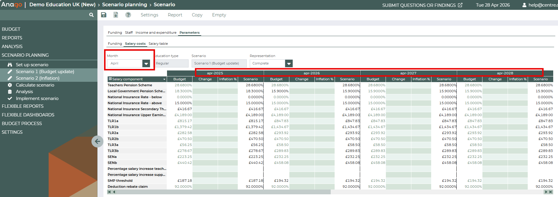Viewport: 558px width, 197px height.
Task: Click the Settings toolbar button
Action: pos(149,15)
